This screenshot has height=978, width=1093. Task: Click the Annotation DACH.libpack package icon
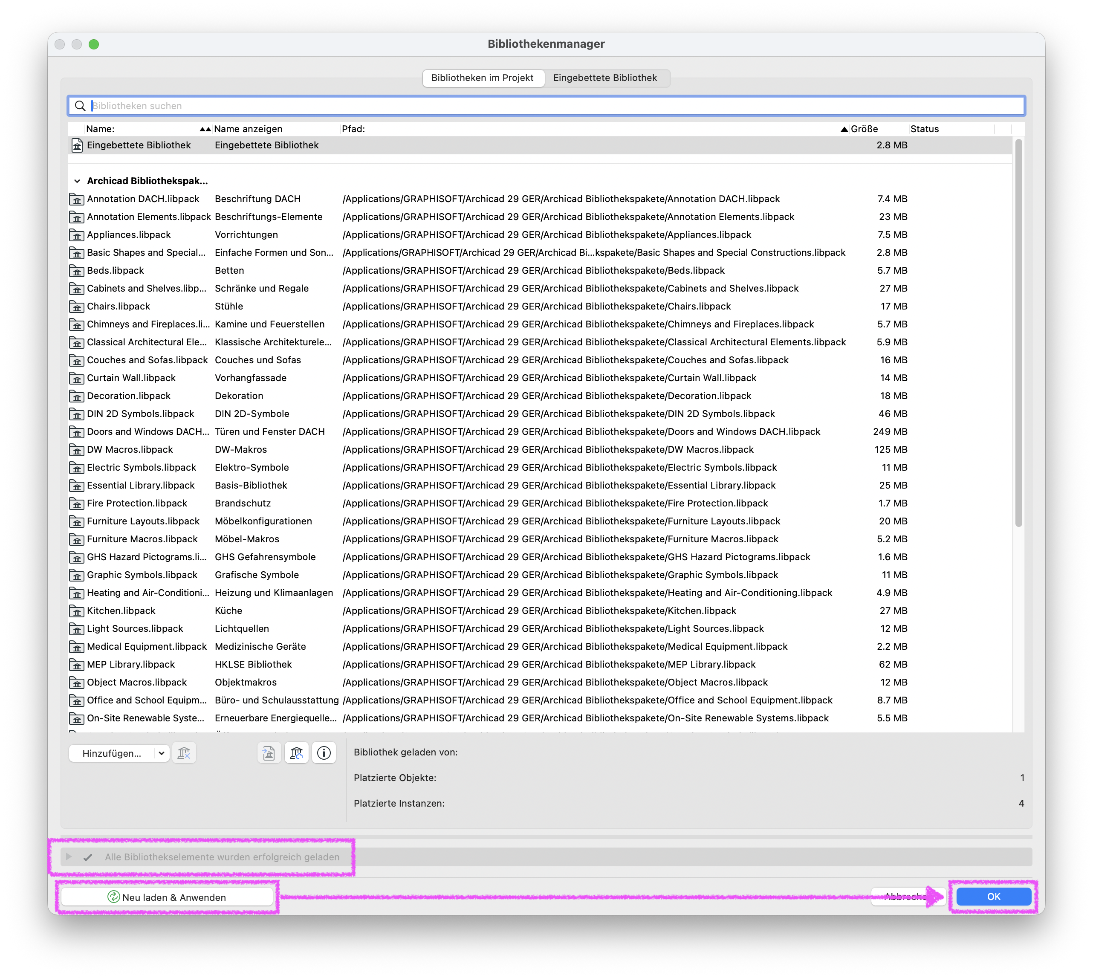point(77,199)
